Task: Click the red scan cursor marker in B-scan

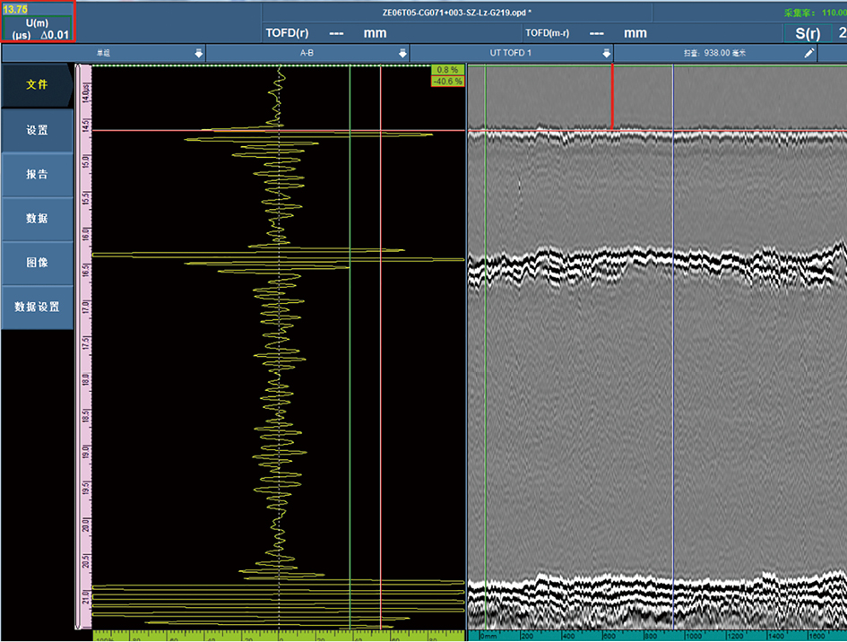Action: click(x=612, y=97)
